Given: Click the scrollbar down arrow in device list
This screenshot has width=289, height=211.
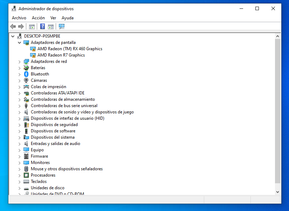Looking at the screenshot, I should point(278,192).
